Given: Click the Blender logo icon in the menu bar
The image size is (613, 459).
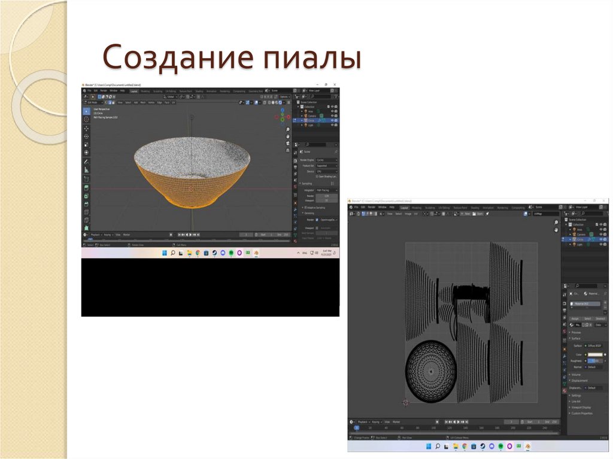Looking at the screenshot, I should coord(85,90).
